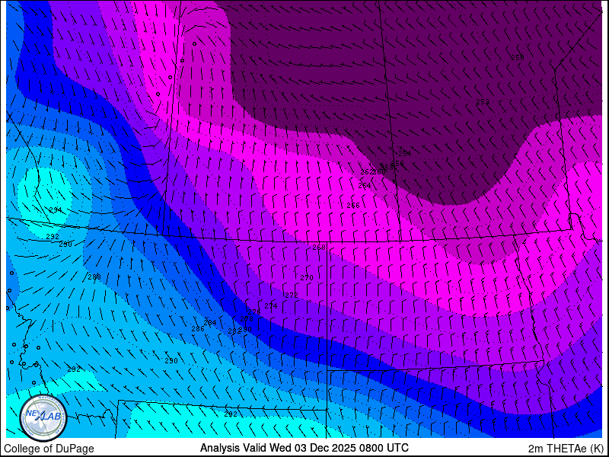609x457 pixels.
Task: Click the 288 contour label
Action: pyautogui.click(x=94, y=276)
